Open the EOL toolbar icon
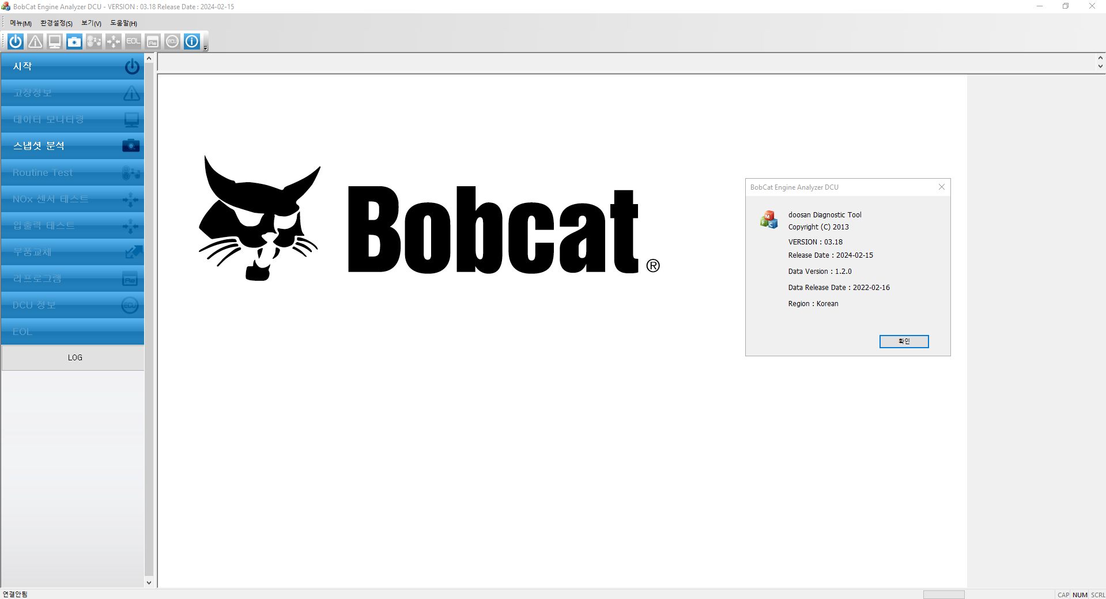The height and width of the screenshot is (599, 1106). 133,42
